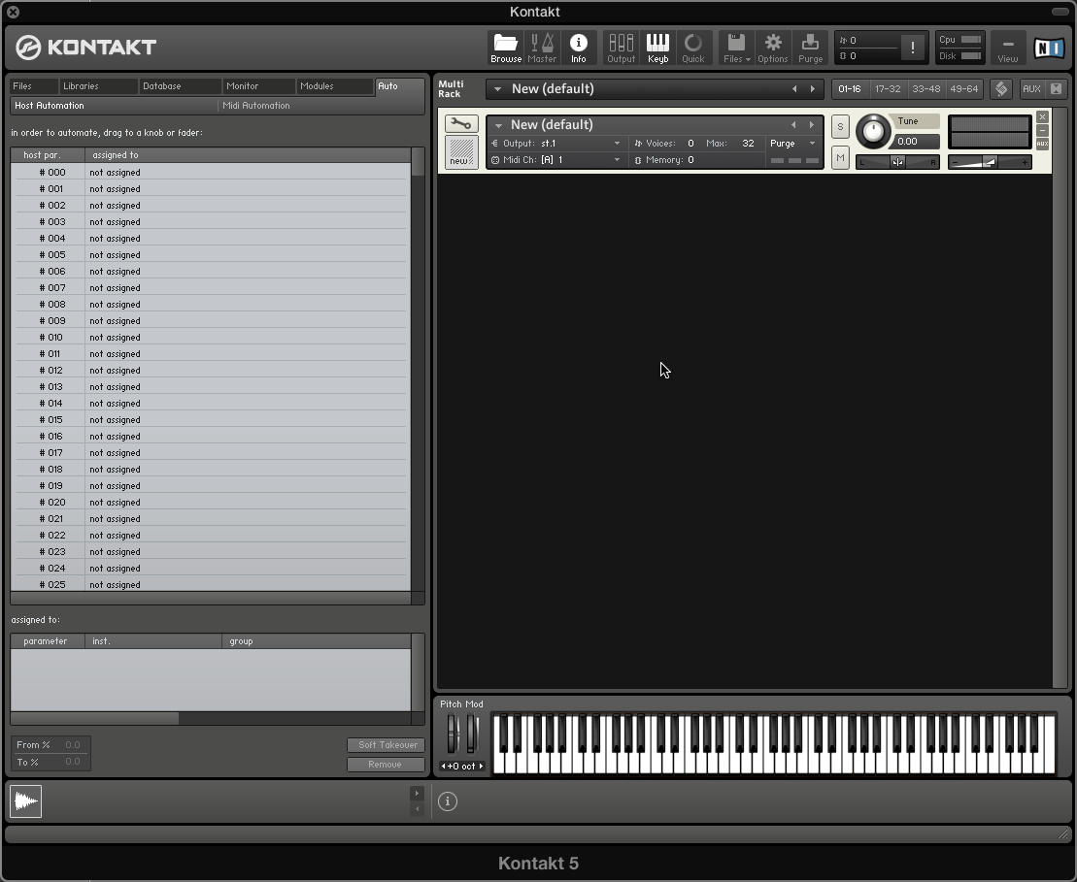Open the Output st.1 dropdown
The width and height of the screenshot is (1077, 882).
click(556, 144)
